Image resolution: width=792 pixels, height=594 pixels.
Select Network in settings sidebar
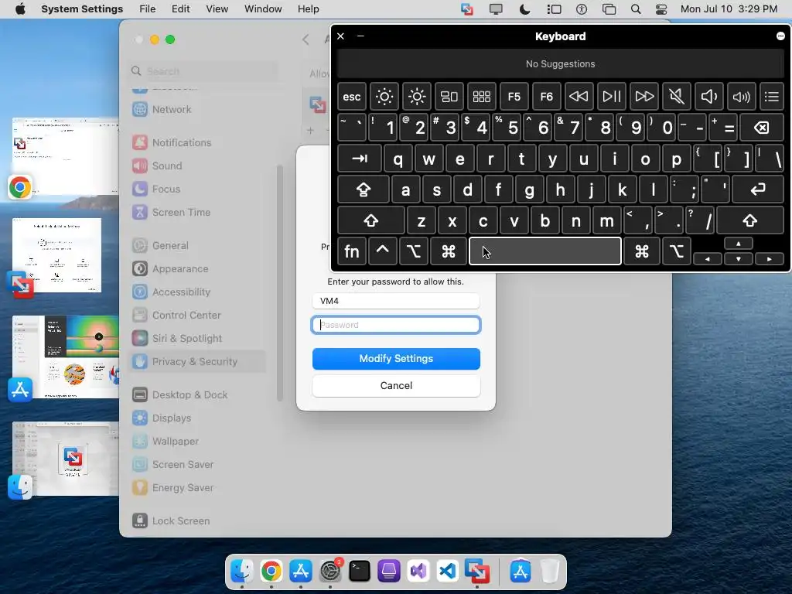(197, 110)
